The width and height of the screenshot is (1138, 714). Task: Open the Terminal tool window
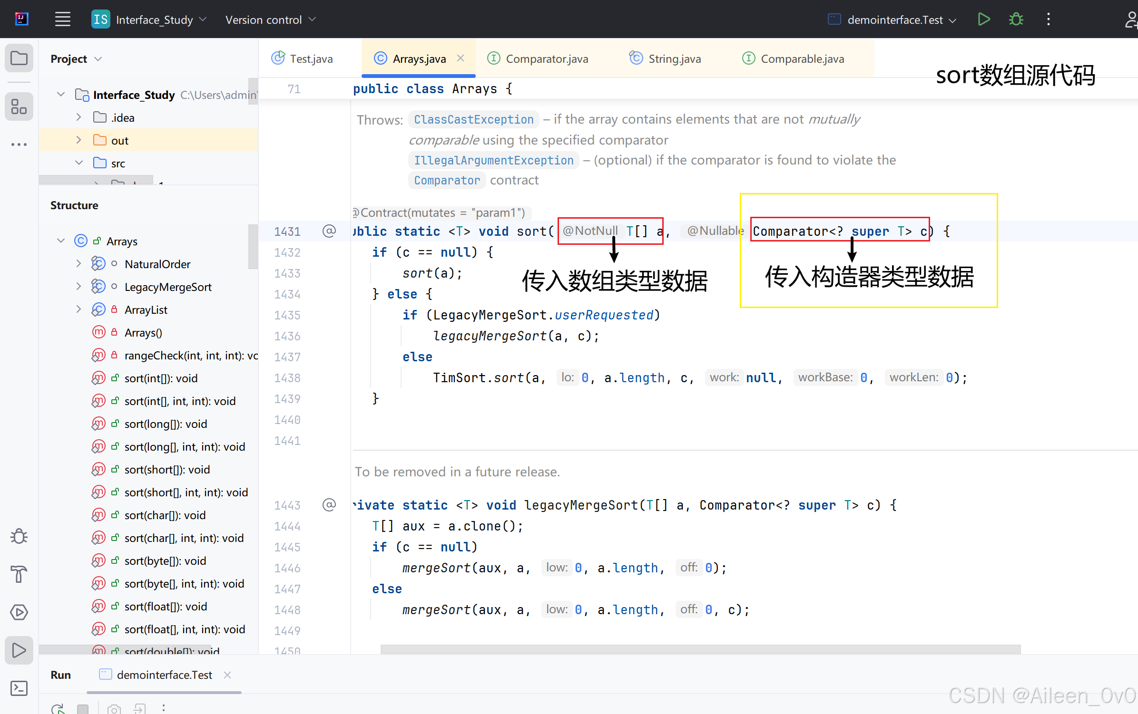pos(19,688)
